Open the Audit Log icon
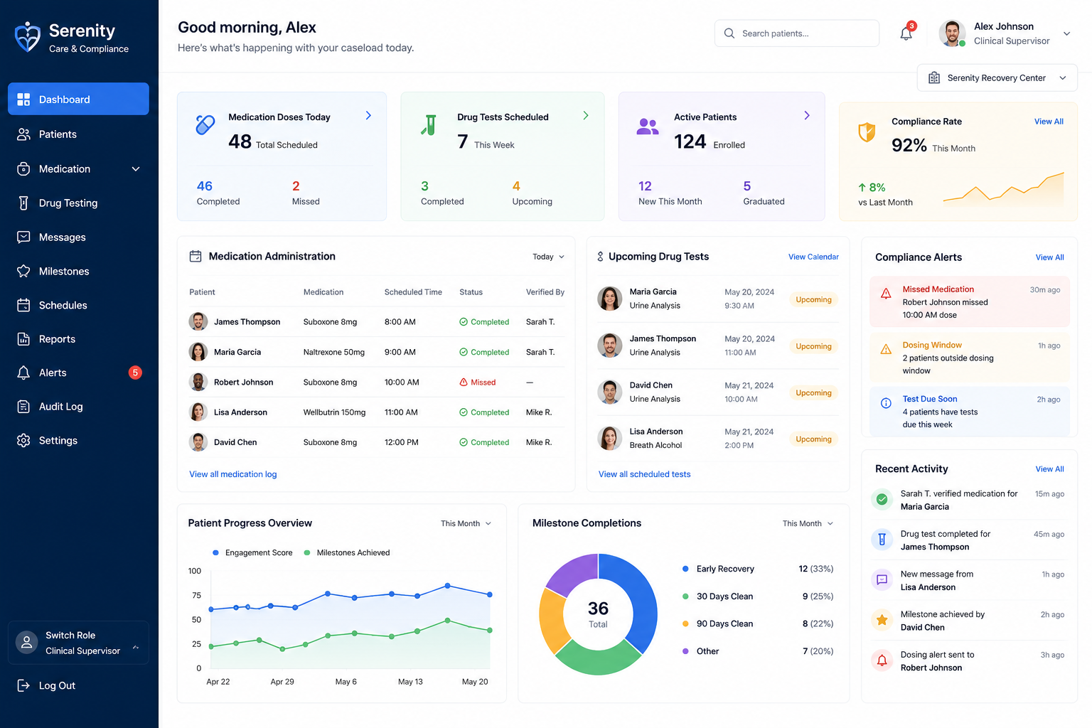 click(23, 407)
